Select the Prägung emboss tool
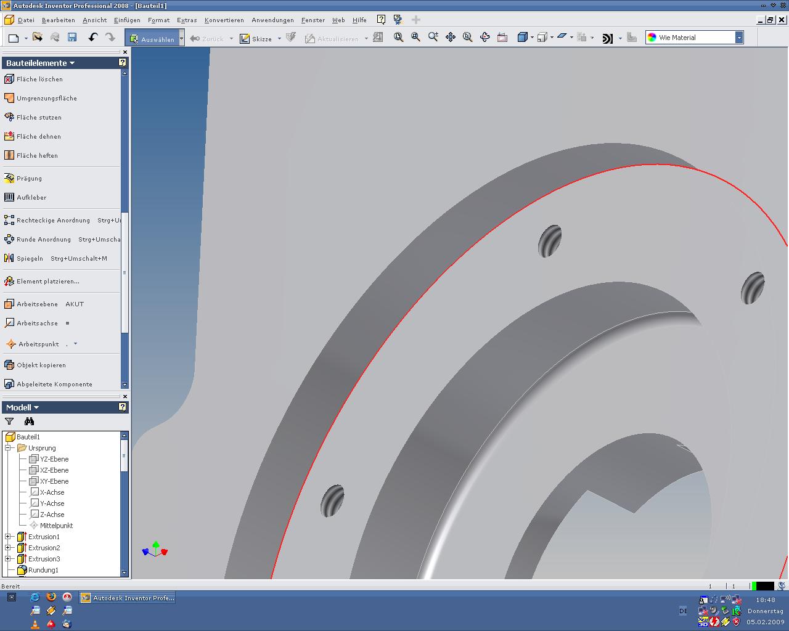Viewport: 789px width, 631px height. 29,178
